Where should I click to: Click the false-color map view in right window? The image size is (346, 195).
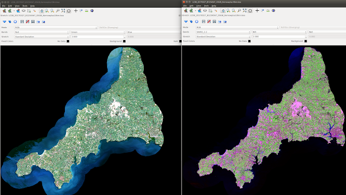(x=264, y=120)
